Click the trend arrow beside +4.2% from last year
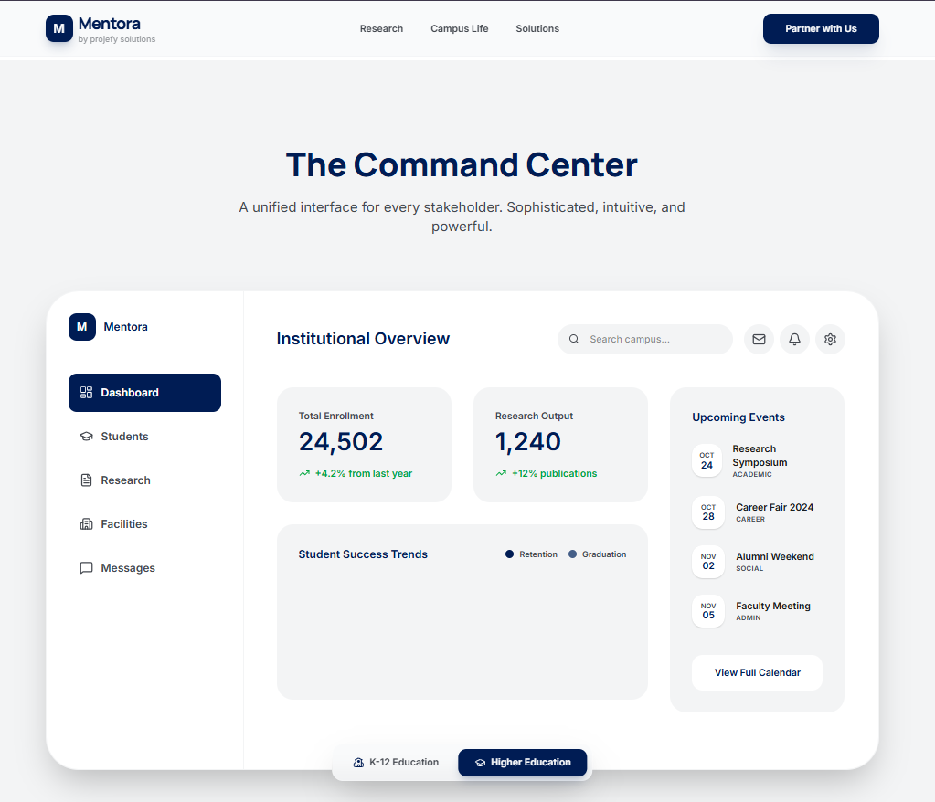 304,474
